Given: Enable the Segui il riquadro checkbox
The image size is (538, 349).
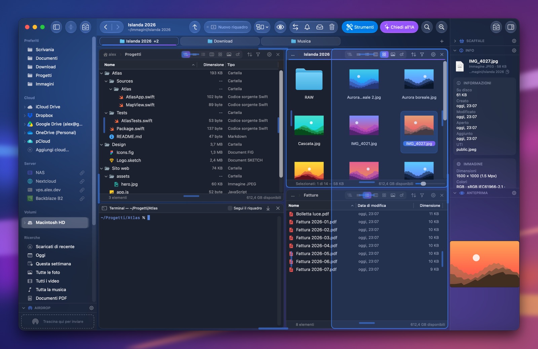Looking at the screenshot, I should [x=230, y=208].
